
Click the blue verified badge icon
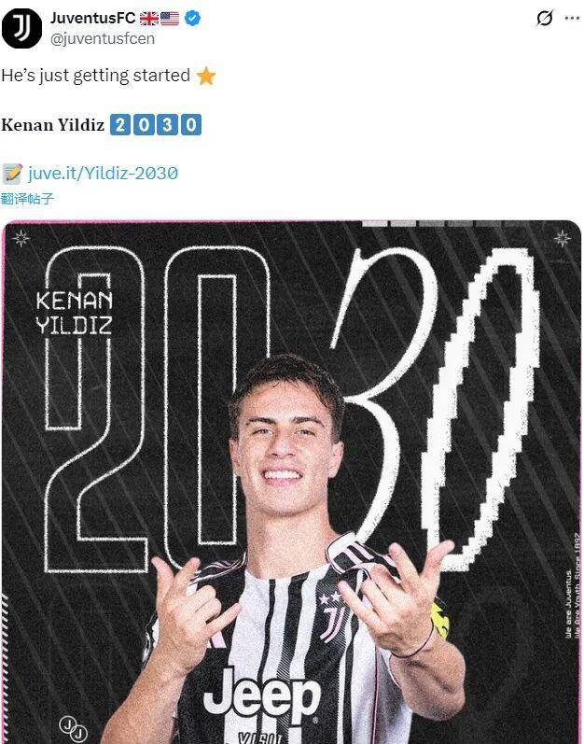(192, 19)
